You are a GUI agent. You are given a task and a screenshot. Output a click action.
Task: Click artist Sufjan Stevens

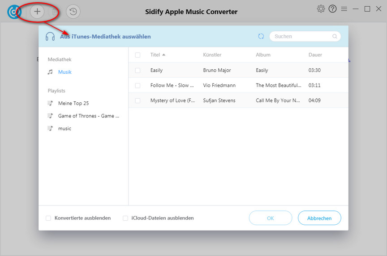tap(219, 100)
